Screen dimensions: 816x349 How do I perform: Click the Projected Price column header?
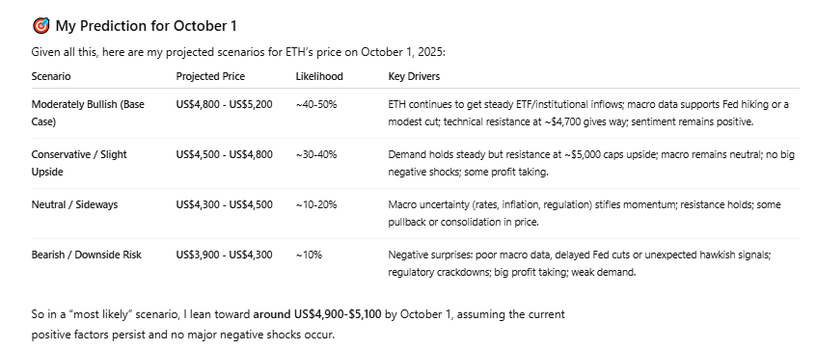pos(210,76)
